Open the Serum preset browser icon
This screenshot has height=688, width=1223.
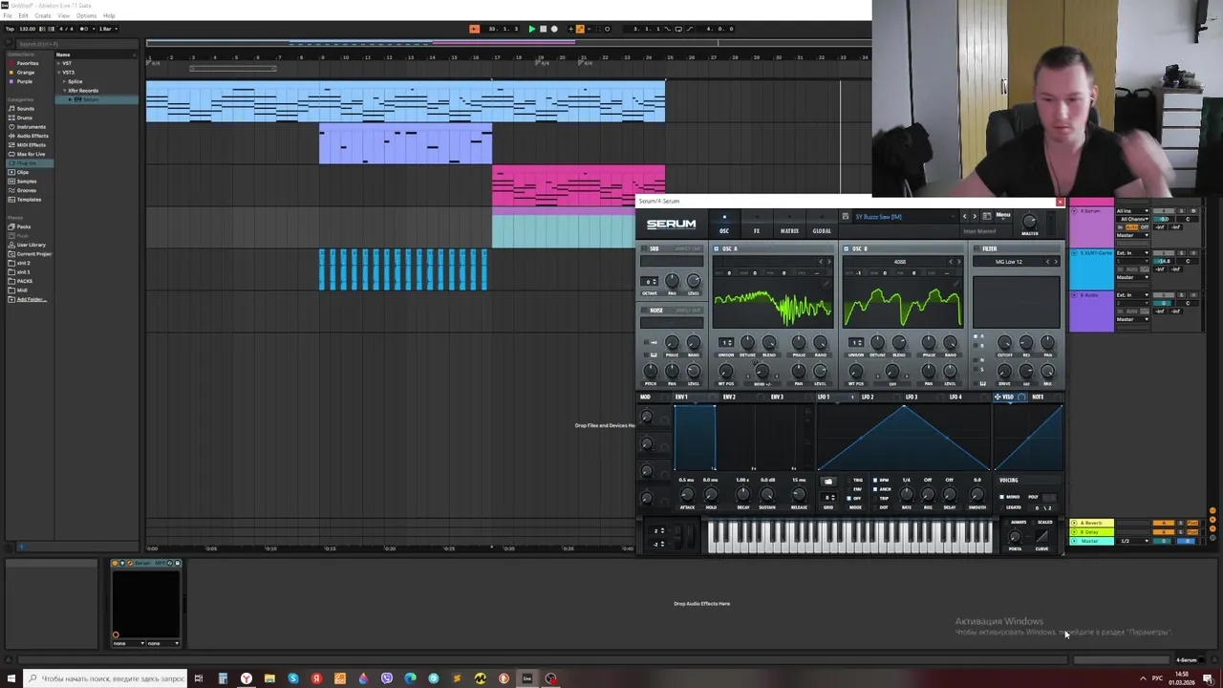[987, 217]
